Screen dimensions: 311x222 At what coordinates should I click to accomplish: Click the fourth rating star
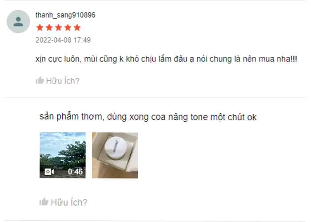click(68, 28)
